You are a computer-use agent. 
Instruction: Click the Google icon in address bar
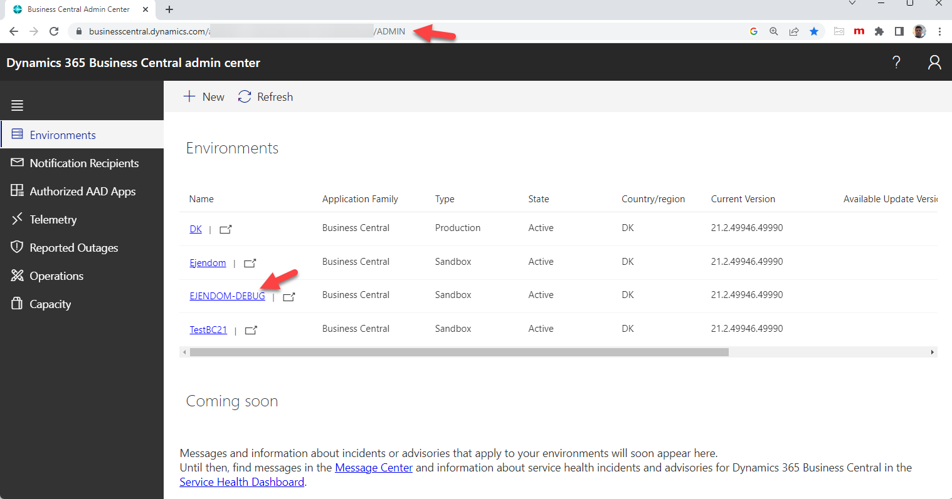[754, 31]
